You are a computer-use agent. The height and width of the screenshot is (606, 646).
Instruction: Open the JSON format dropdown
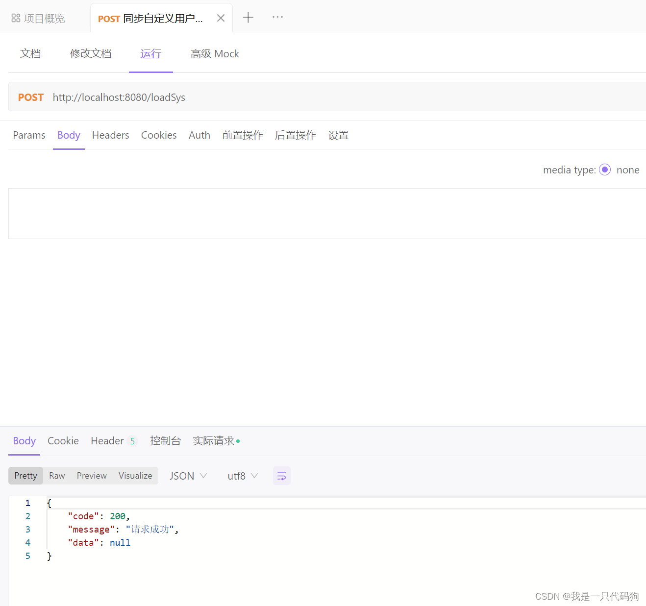(x=188, y=475)
